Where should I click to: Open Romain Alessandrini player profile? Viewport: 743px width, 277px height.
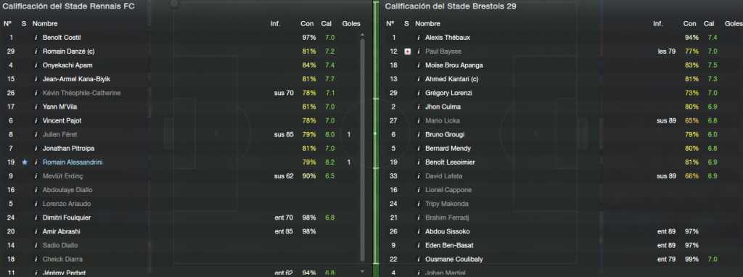click(x=73, y=162)
